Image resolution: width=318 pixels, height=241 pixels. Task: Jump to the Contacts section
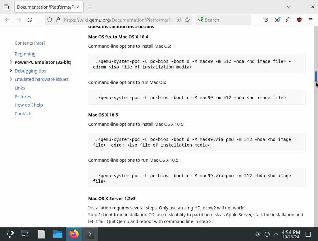[x=23, y=113]
